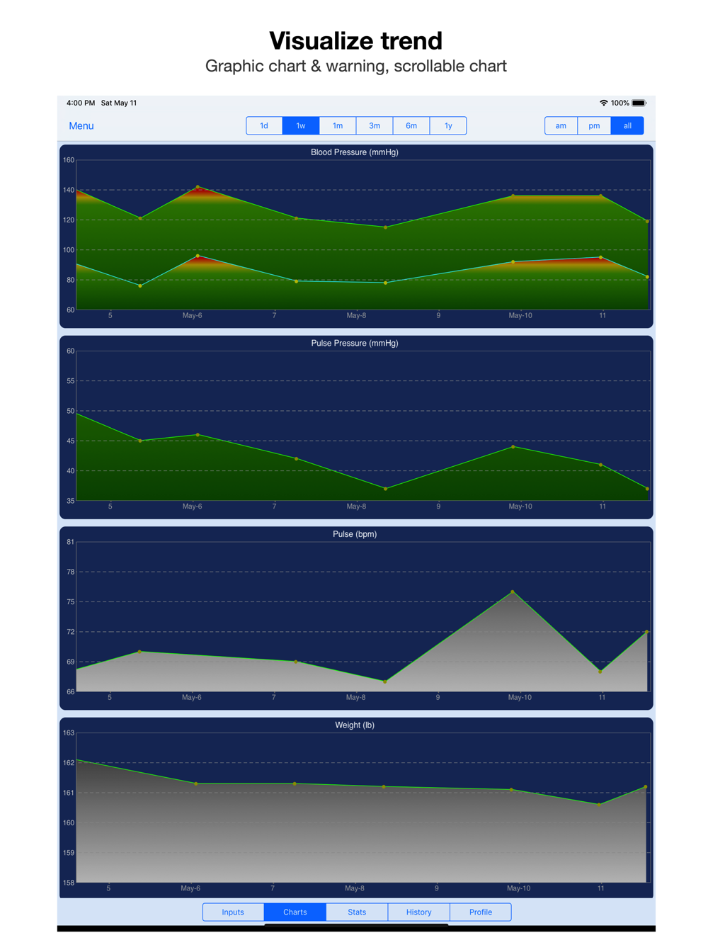Select the 6m time range
The height and width of the screenshot is (945, 708).
(x=411, y=126)
